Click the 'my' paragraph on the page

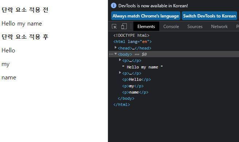coord(5,64)
